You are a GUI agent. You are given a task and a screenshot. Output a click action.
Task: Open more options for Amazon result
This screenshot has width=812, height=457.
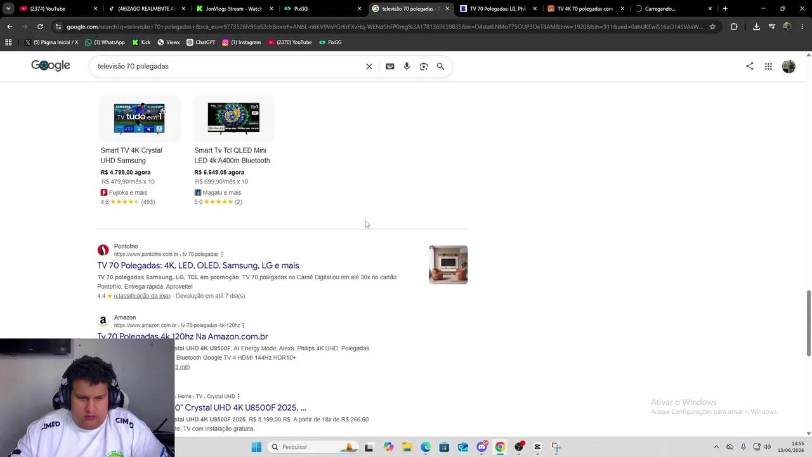click(243, 326)
